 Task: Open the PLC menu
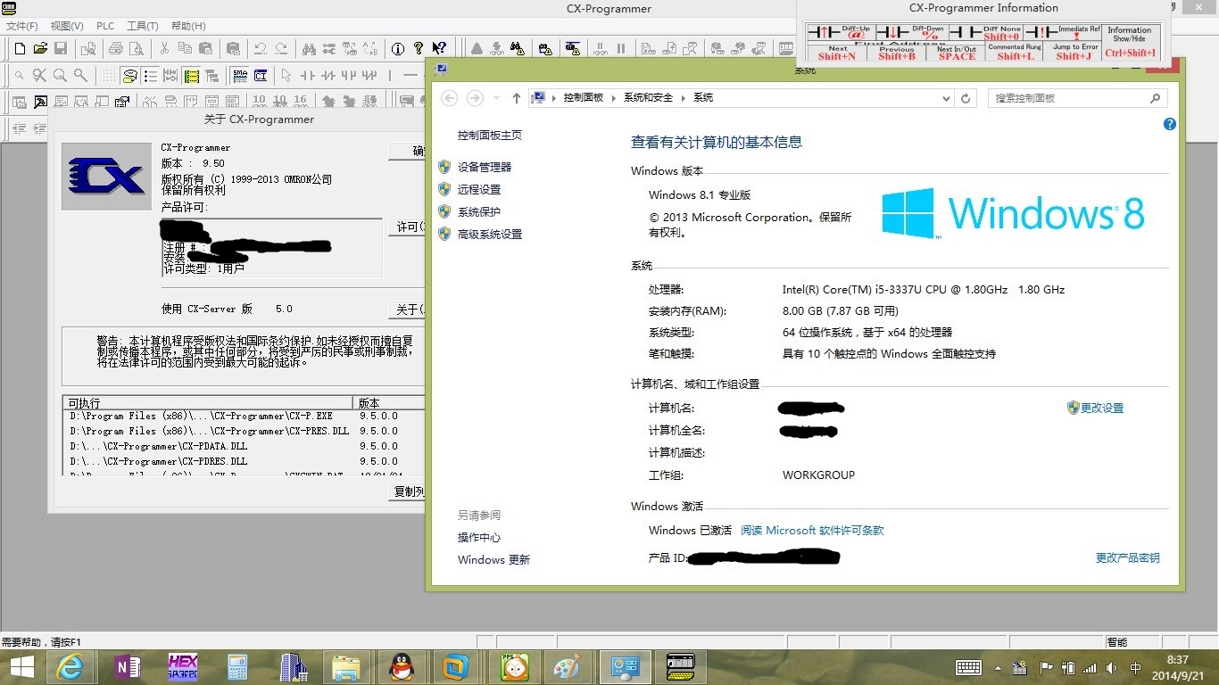[105, 26]
